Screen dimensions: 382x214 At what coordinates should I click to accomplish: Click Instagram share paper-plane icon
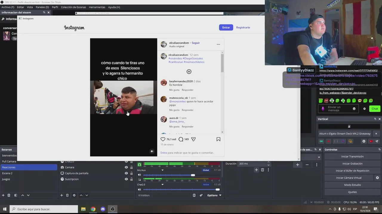pyautogui.click(x=193, y=139)
